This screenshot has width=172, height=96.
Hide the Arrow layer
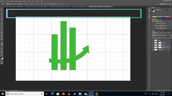pyautogui.click(x=152, y=40)
